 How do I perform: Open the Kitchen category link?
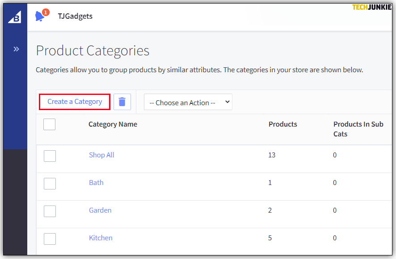(101, 238)
